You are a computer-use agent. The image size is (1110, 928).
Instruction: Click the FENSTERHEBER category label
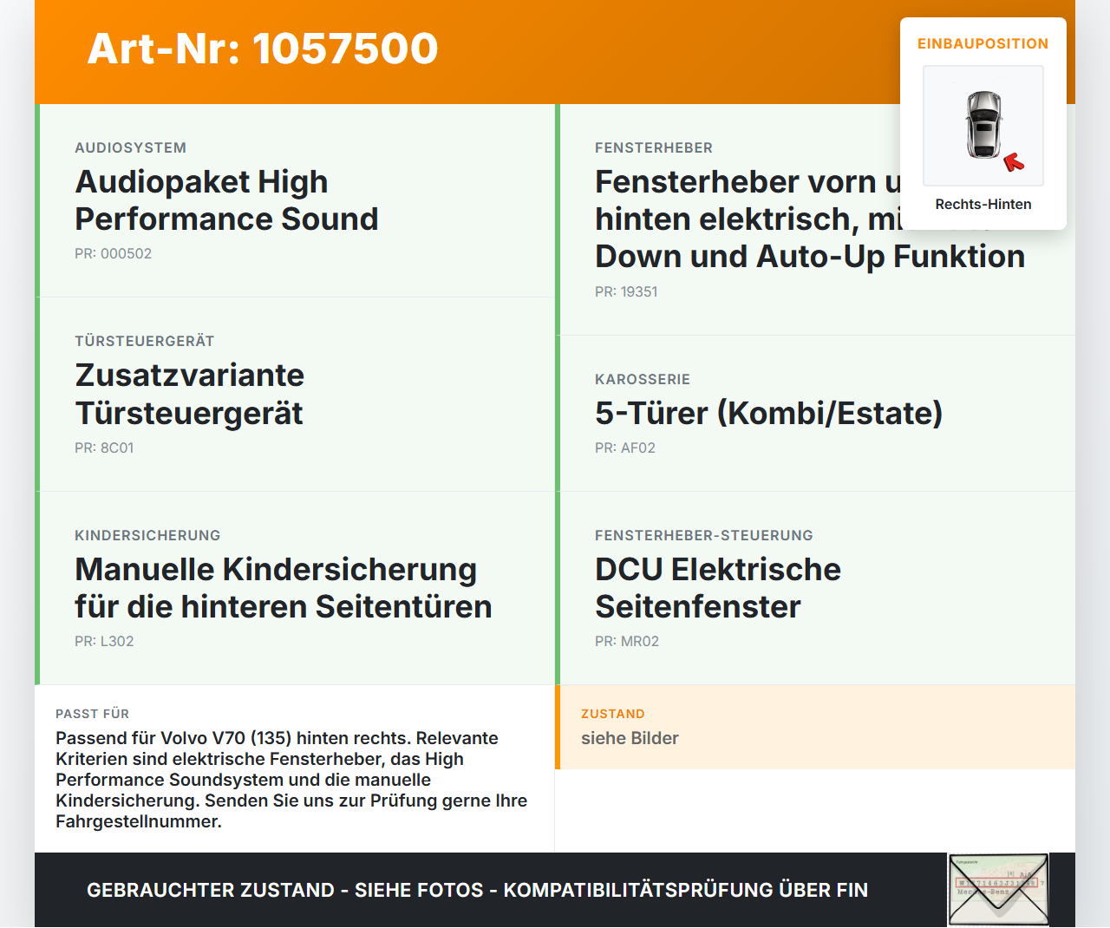tap(654, 147)
